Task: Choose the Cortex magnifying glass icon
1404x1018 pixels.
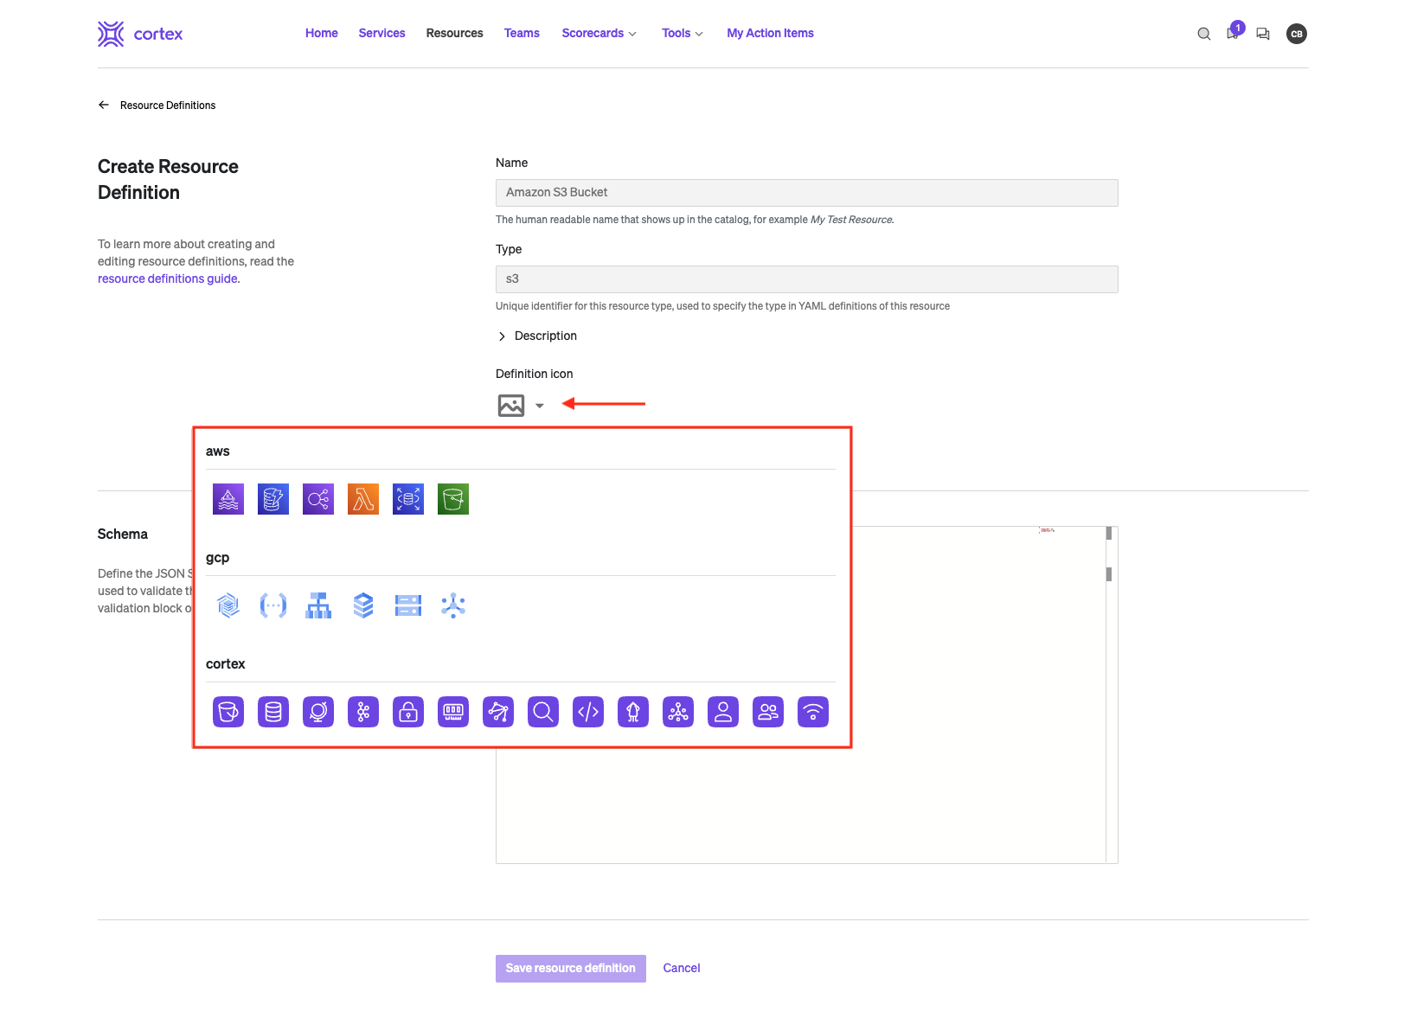Action: [x=543, y=712]
